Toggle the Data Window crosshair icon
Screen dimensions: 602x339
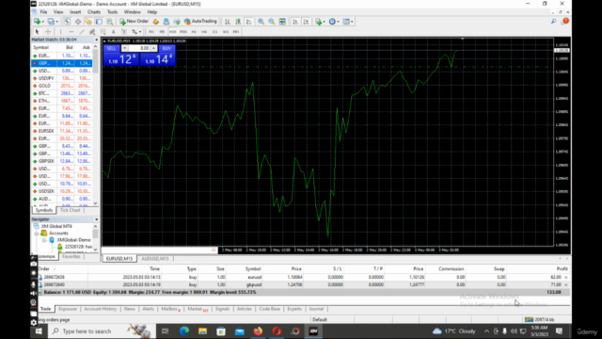pos(78,22)
